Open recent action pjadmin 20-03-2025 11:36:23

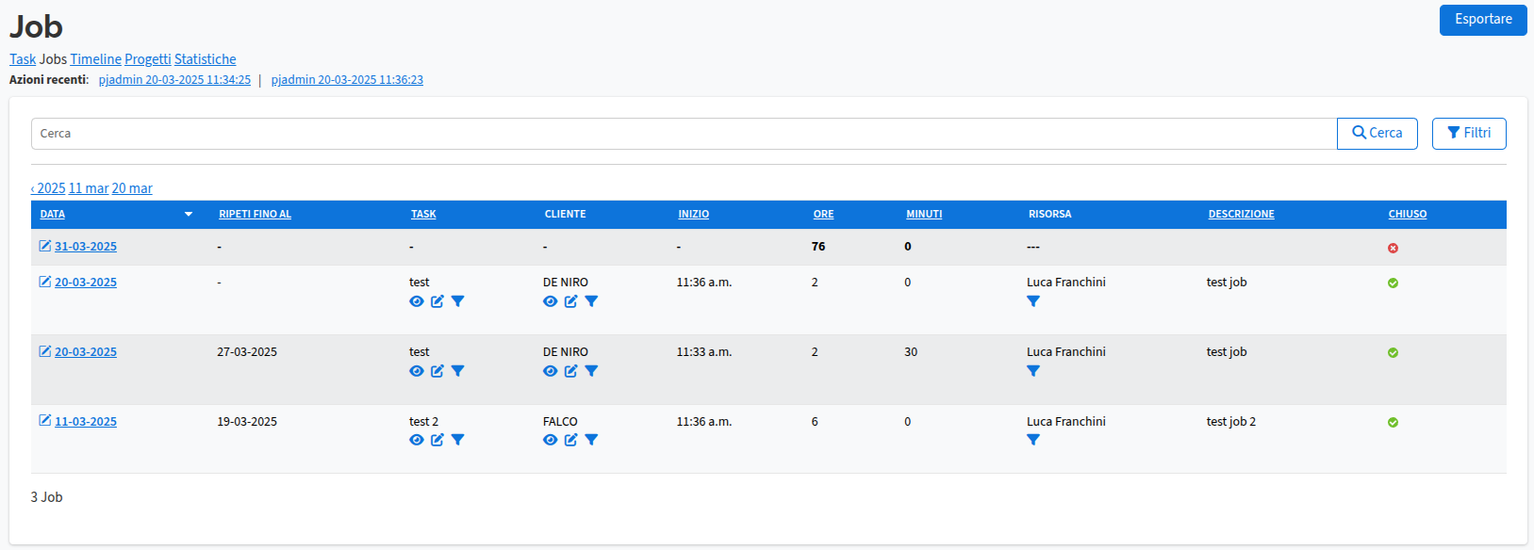347,80
